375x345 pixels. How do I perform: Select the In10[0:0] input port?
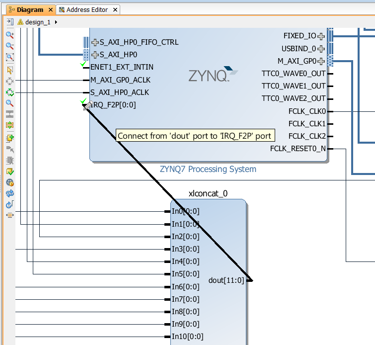pos(188,337)
